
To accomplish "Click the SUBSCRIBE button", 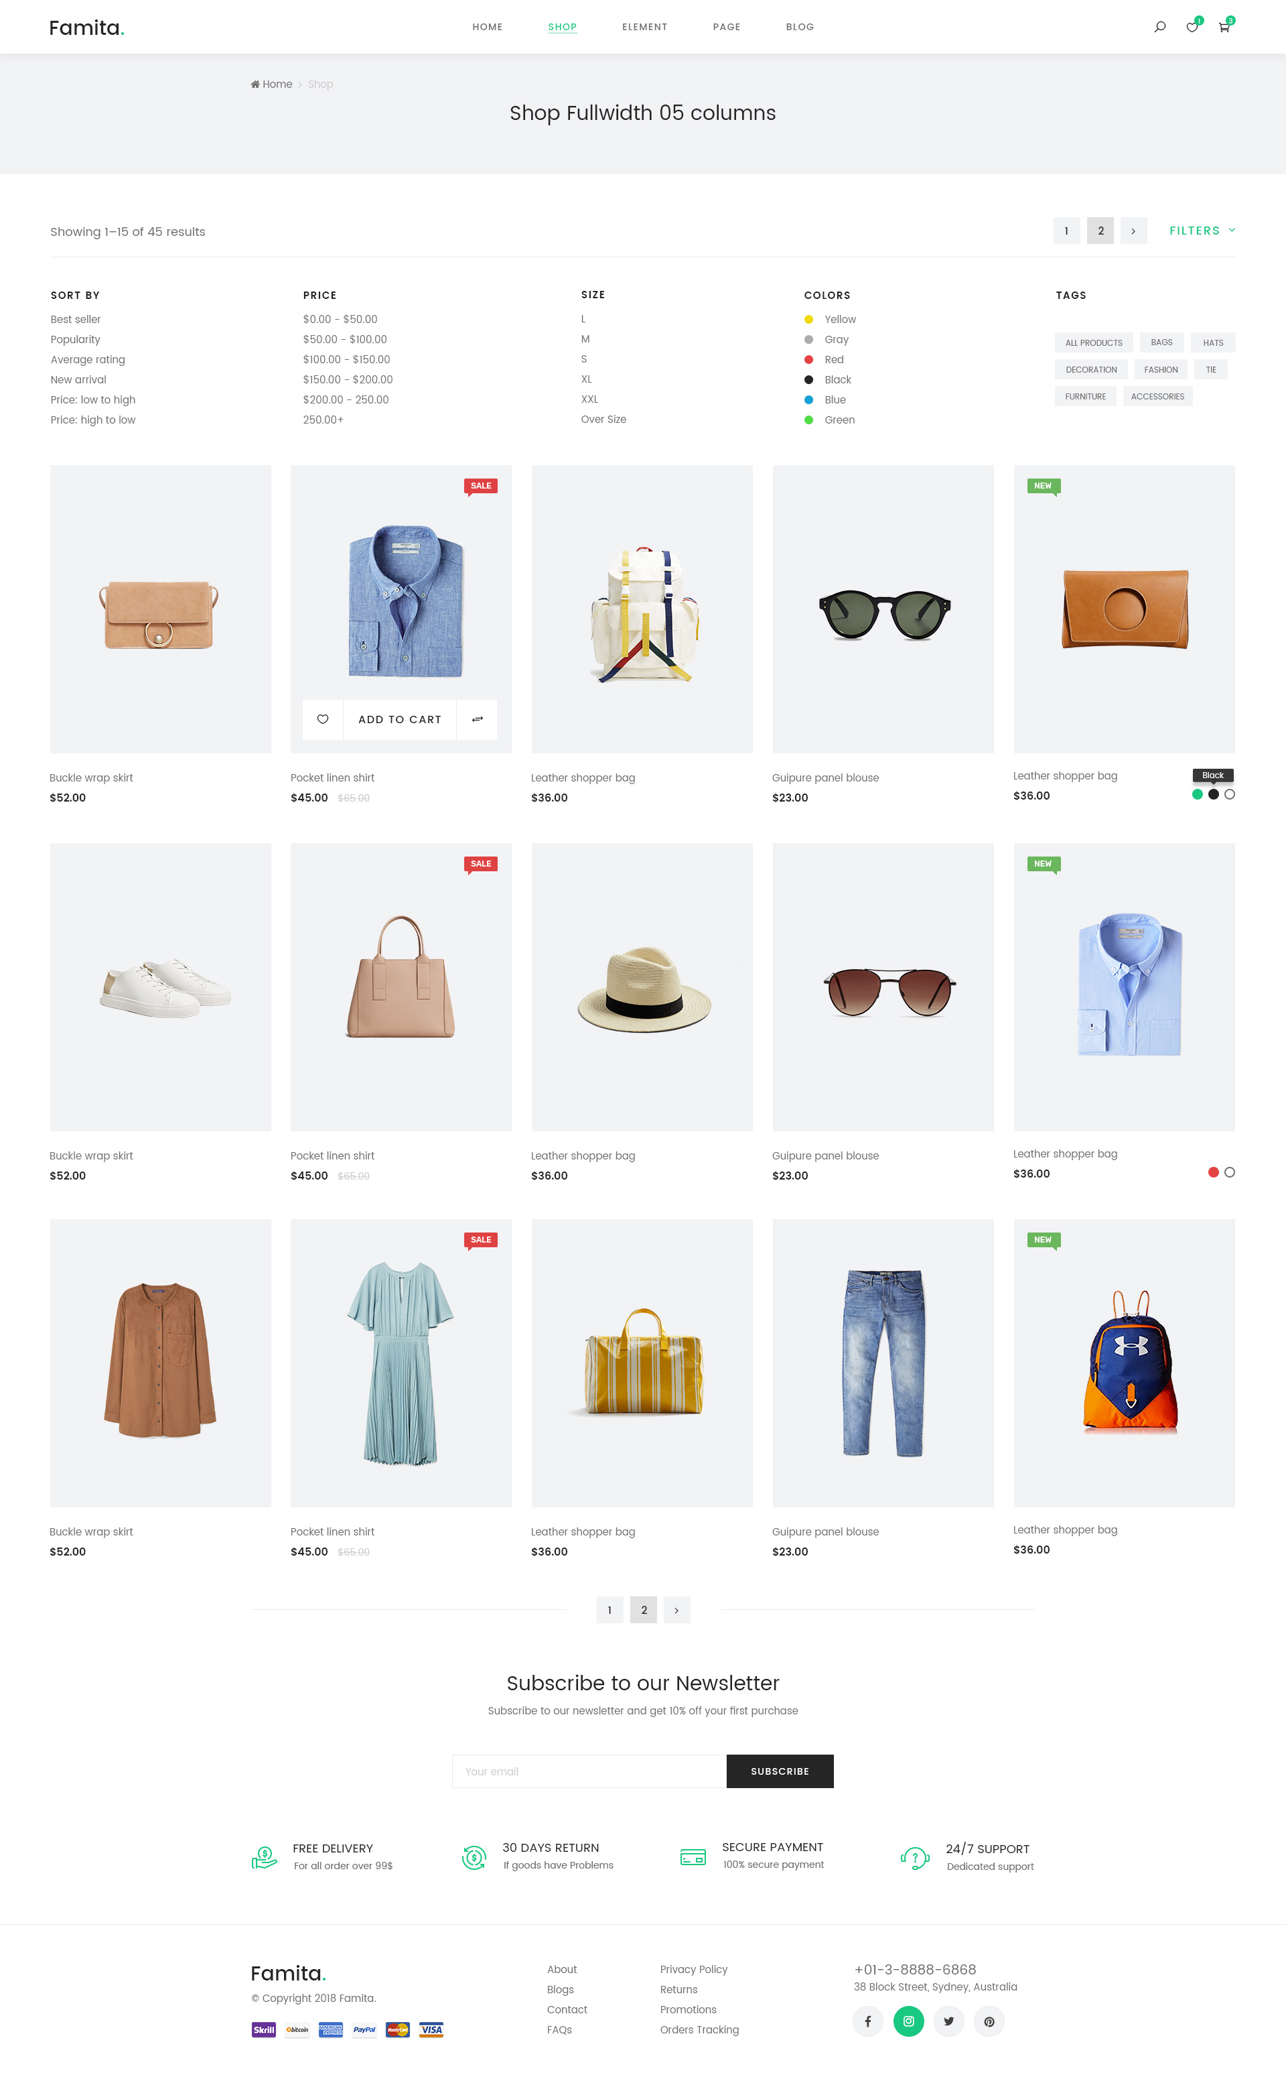I will pyautogui.click(x=780, y=1771).
